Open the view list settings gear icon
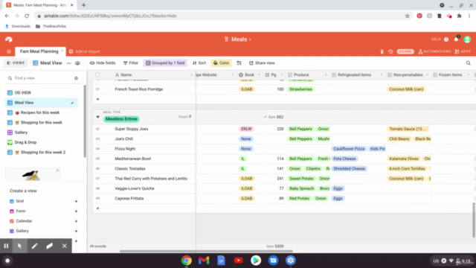The image size is (476, 268). pyautogui.click(x=76, y=78)
